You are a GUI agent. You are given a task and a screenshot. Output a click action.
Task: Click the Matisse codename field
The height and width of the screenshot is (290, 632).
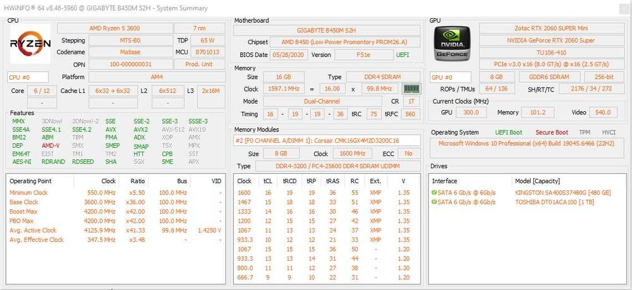130,52
